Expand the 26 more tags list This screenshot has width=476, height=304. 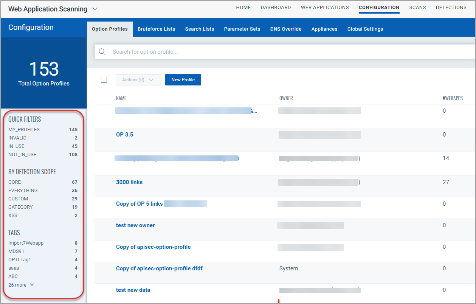[21, 285]
